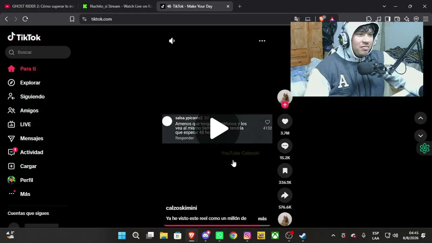Toggle video sound with speaker icon

point(172,41)
